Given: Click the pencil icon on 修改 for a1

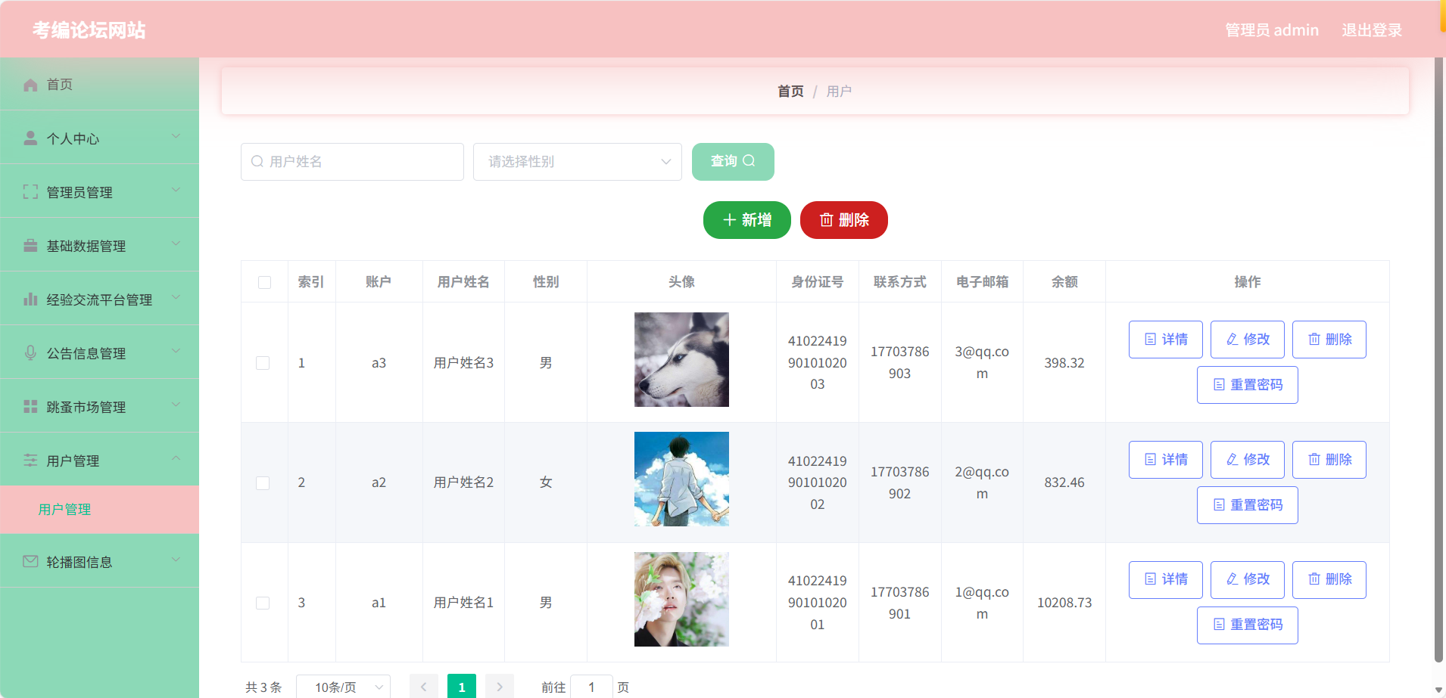Looking at the screenshot, I should (x=1233, y=579).
